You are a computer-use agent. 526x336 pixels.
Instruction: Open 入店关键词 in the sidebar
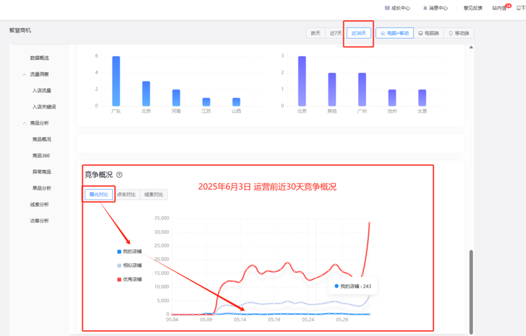(44, 106)
